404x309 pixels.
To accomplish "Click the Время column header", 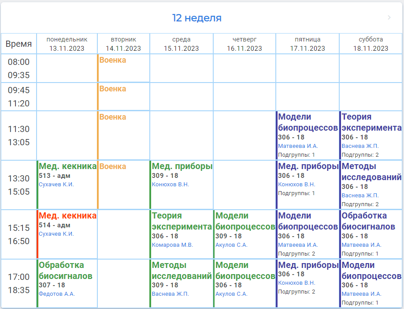I will pos(19,44).
